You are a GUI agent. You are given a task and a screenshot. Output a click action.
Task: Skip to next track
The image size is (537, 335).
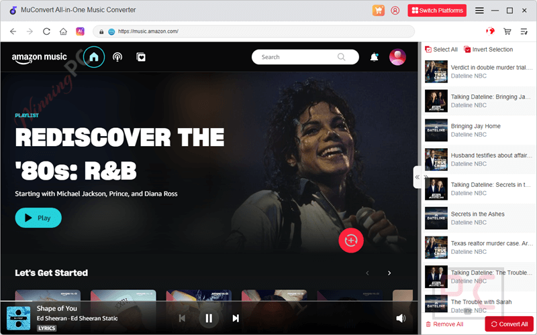[236, 318]
